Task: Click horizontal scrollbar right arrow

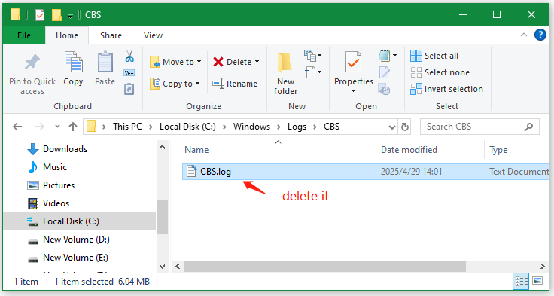Action: click(543, 266)
